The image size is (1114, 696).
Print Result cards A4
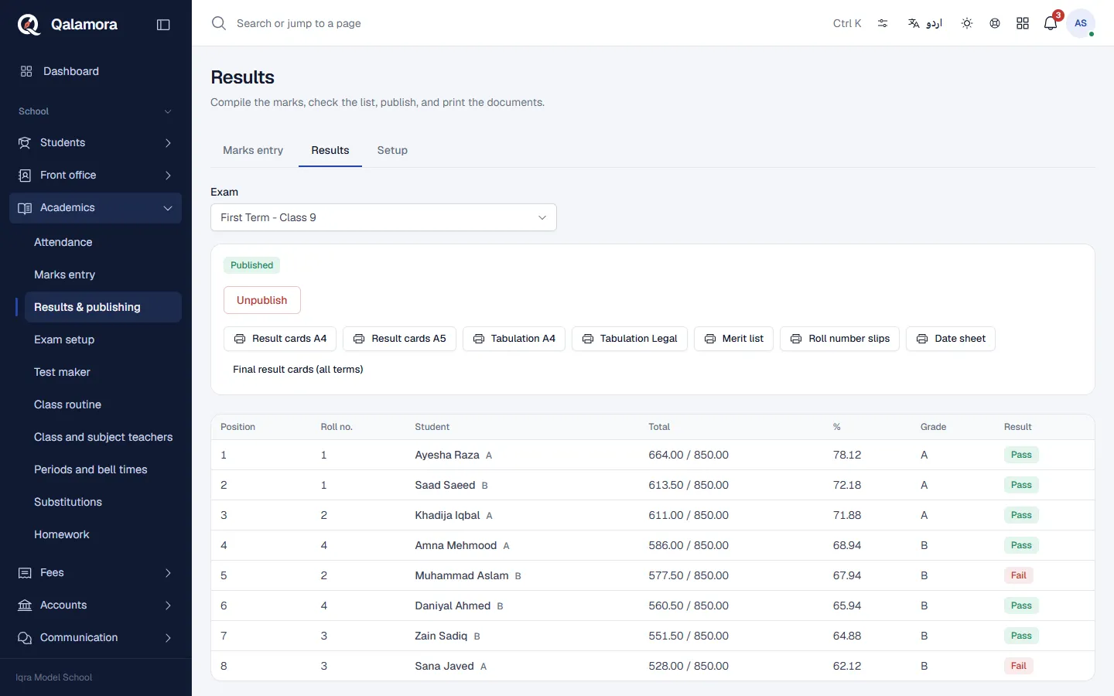point(280,339)
